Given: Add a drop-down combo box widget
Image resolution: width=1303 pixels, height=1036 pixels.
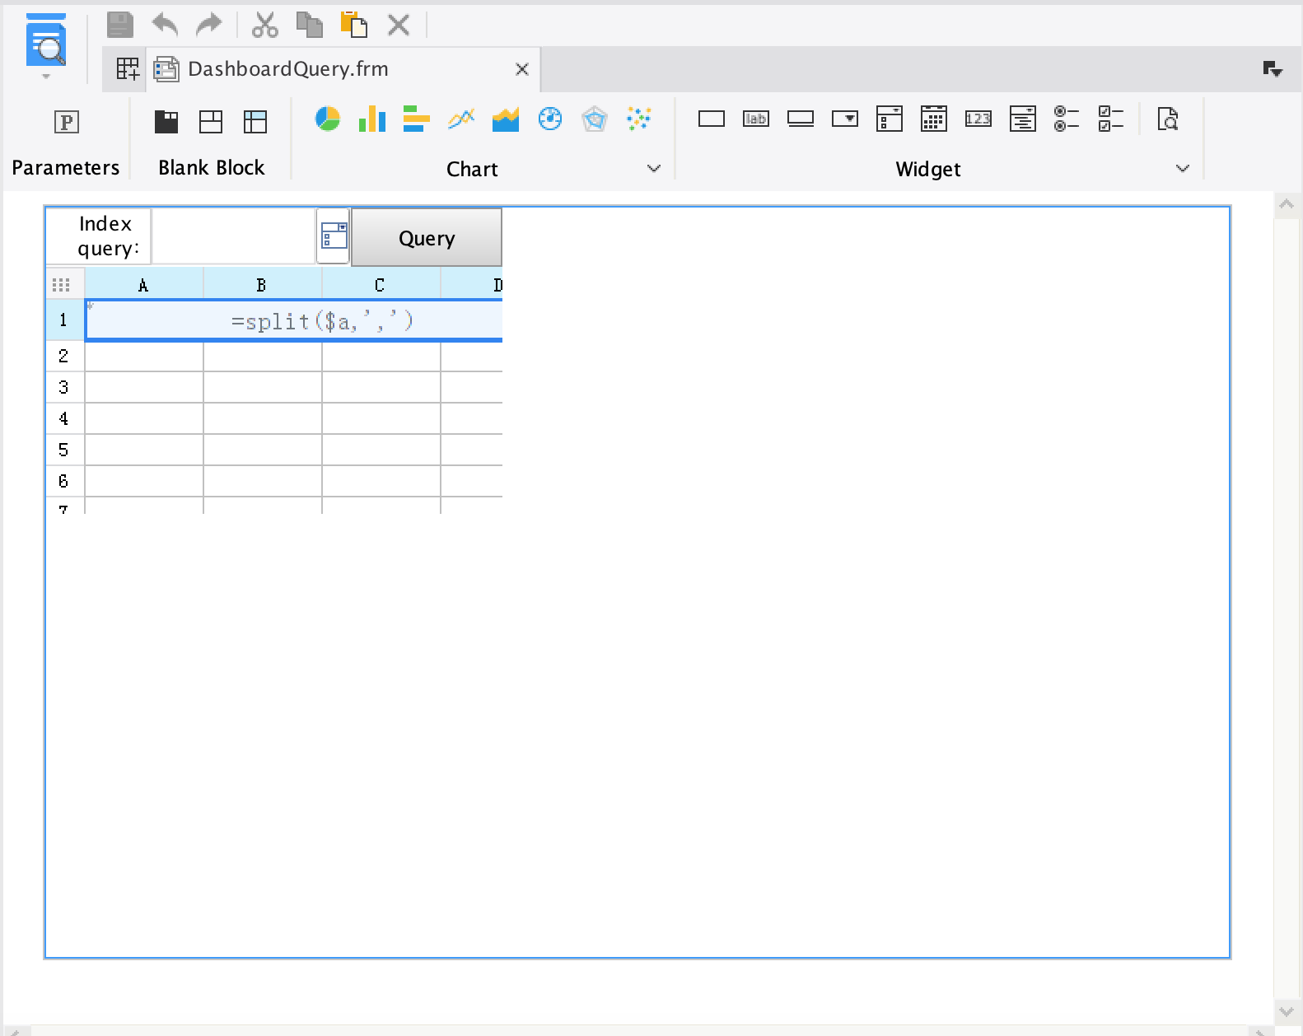Looking at the screenshot, I should click(x=845, y=119).
